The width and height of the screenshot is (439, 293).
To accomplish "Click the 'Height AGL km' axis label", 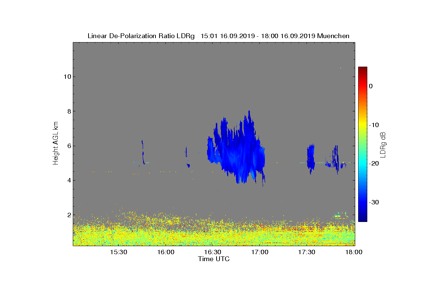I will click(x=56, y=143).
